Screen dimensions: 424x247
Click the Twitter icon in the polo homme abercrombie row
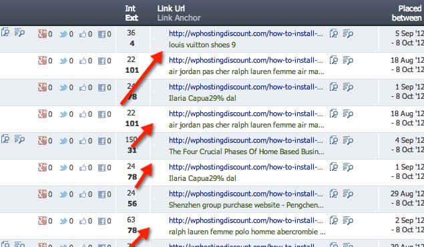click(63, 221)
